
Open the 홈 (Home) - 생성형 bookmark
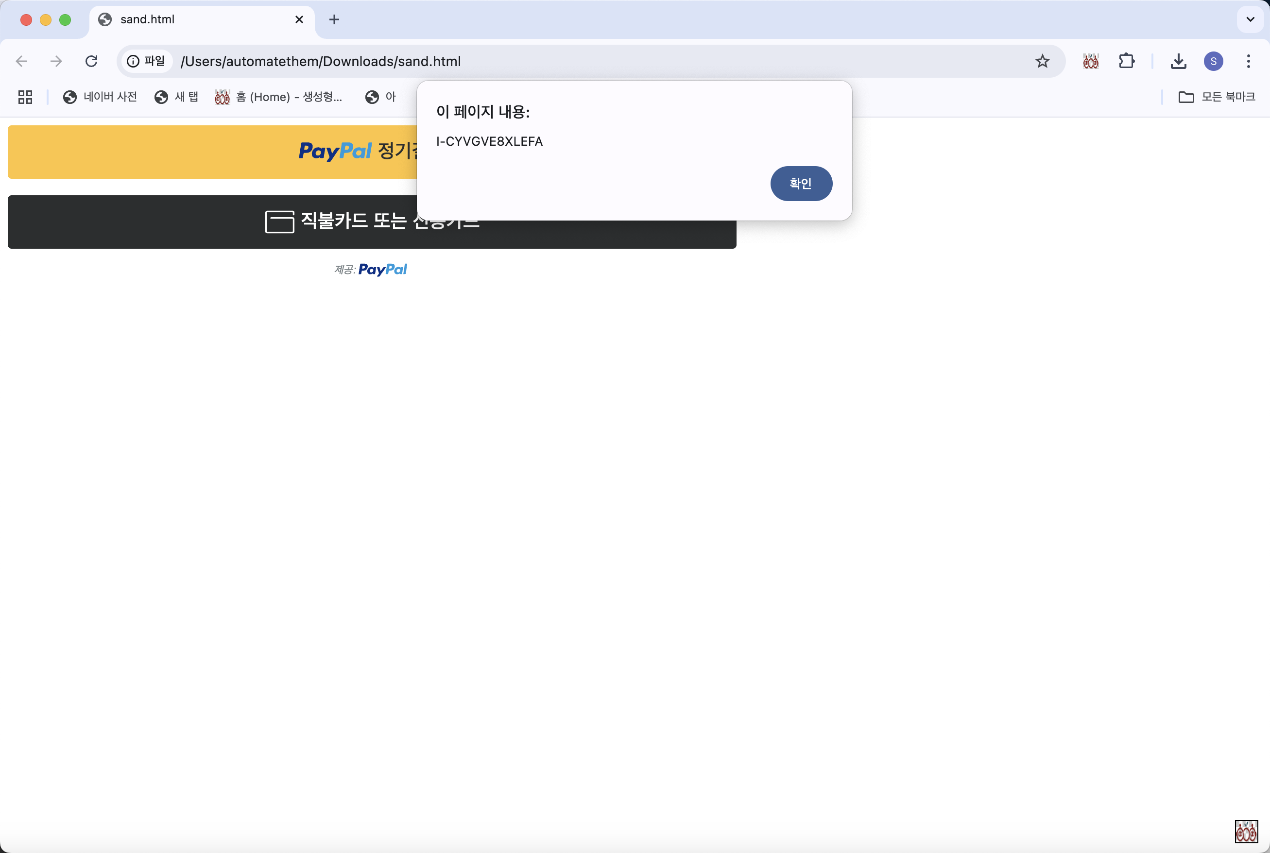pyautogui.click(x=278, y=97)
